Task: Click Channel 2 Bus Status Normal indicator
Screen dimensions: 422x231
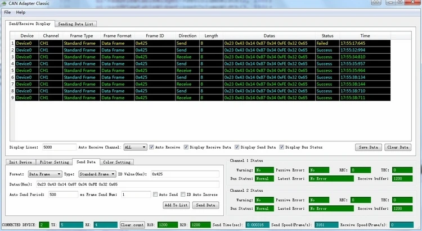Action: [x=264, y=209]
